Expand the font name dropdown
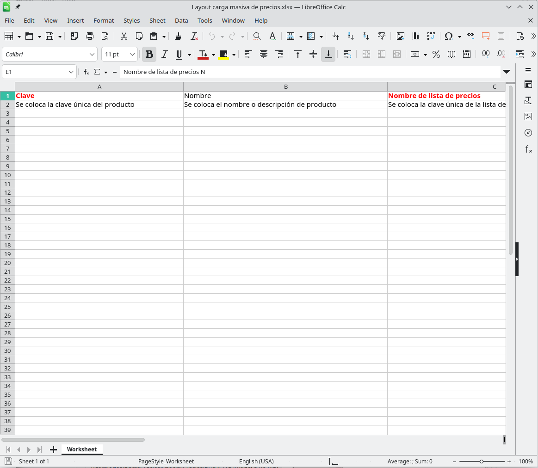The width and height of the screenshot is (538, 468). [92, 54]
